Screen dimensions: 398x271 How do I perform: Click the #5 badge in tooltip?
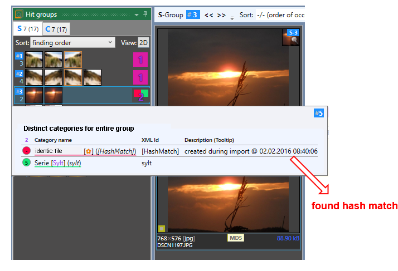click(x=319, y=113)
